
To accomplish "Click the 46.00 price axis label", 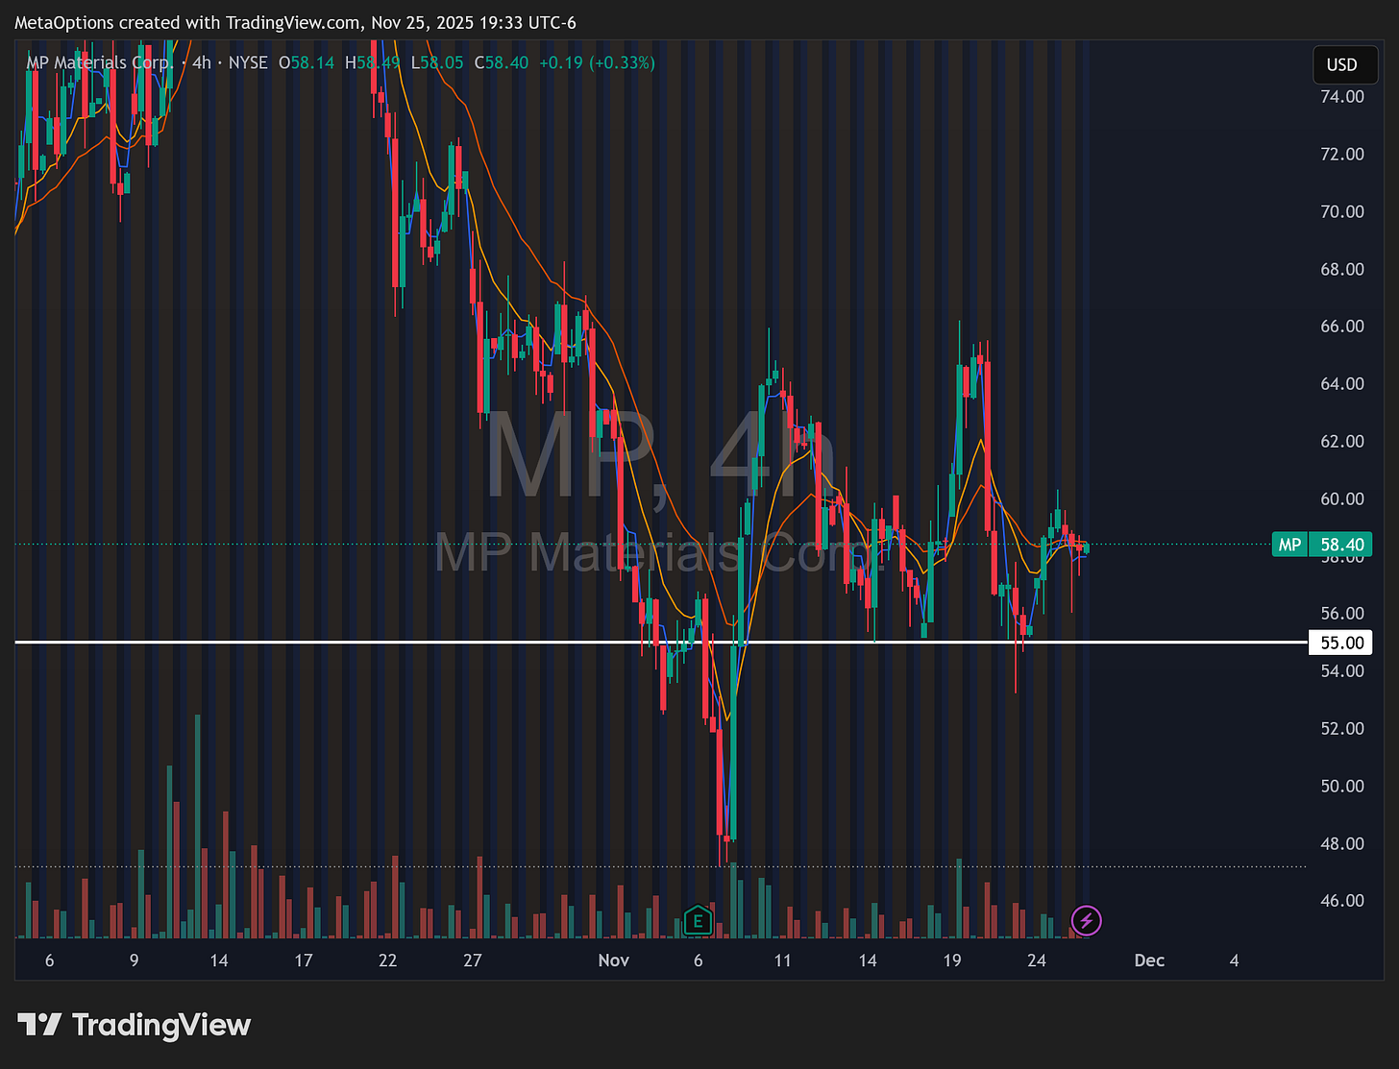I will pos(1342,900).
